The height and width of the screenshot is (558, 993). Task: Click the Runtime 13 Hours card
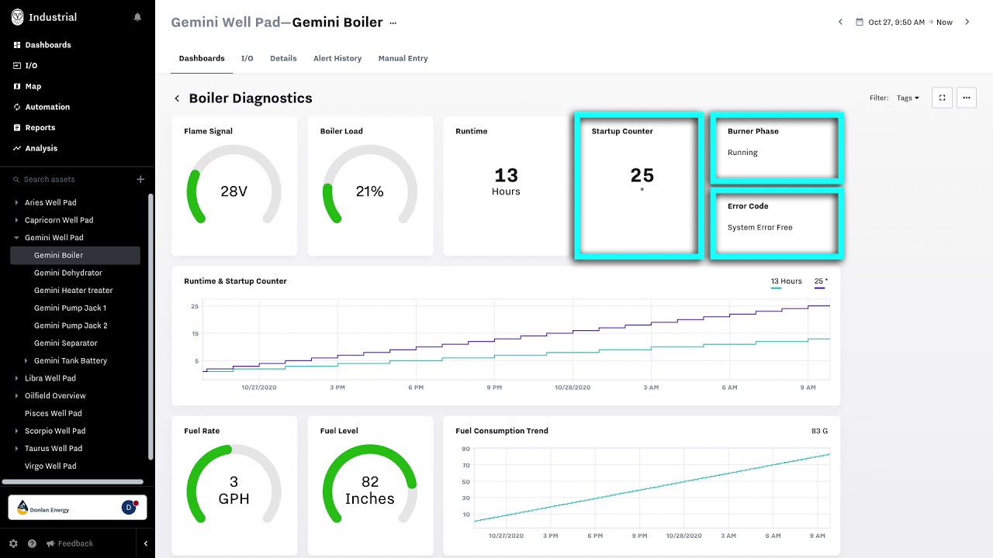click(506, 186)
